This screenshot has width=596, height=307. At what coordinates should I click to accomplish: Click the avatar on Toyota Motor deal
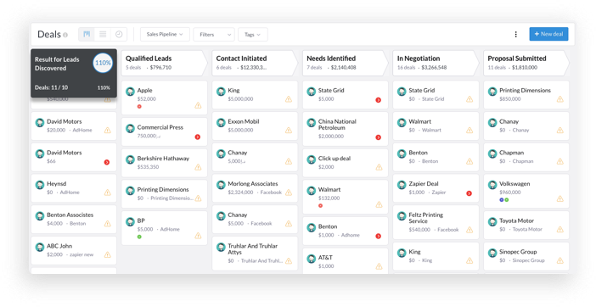(492, 221)
